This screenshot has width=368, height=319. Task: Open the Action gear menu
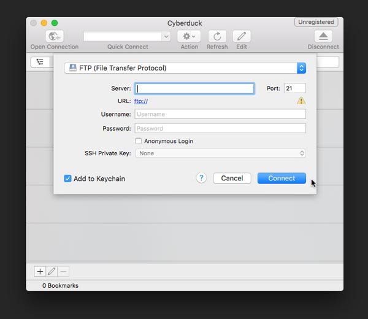click(x=189, y=36)
